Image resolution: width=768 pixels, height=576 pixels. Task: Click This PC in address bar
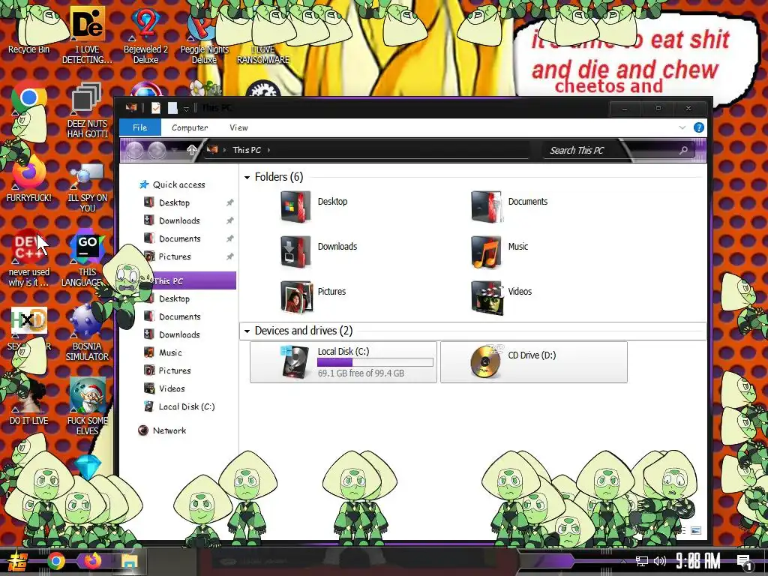tap(247, 150)
